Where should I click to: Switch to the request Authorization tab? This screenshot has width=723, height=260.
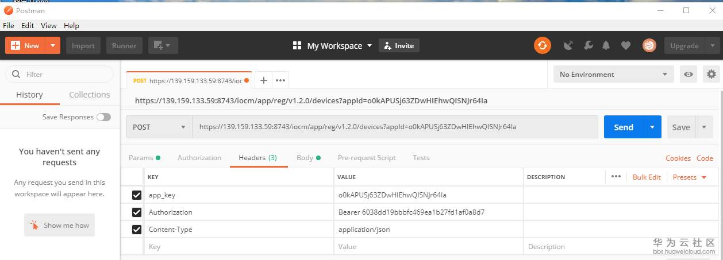[199, 158]
